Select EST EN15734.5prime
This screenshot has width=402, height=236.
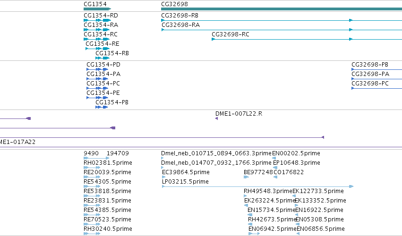tap(272, 210)
